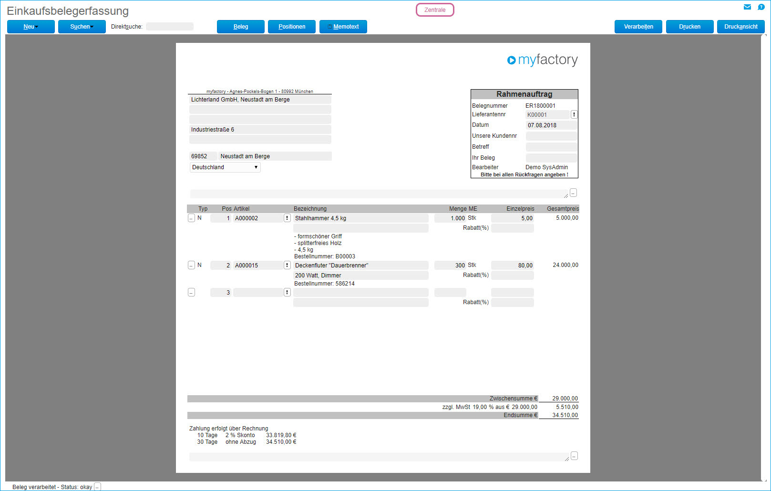This screenshot has width=771, height=491.
Task: Click the Skonto amount 33.819,80 €
Action: 281,435
